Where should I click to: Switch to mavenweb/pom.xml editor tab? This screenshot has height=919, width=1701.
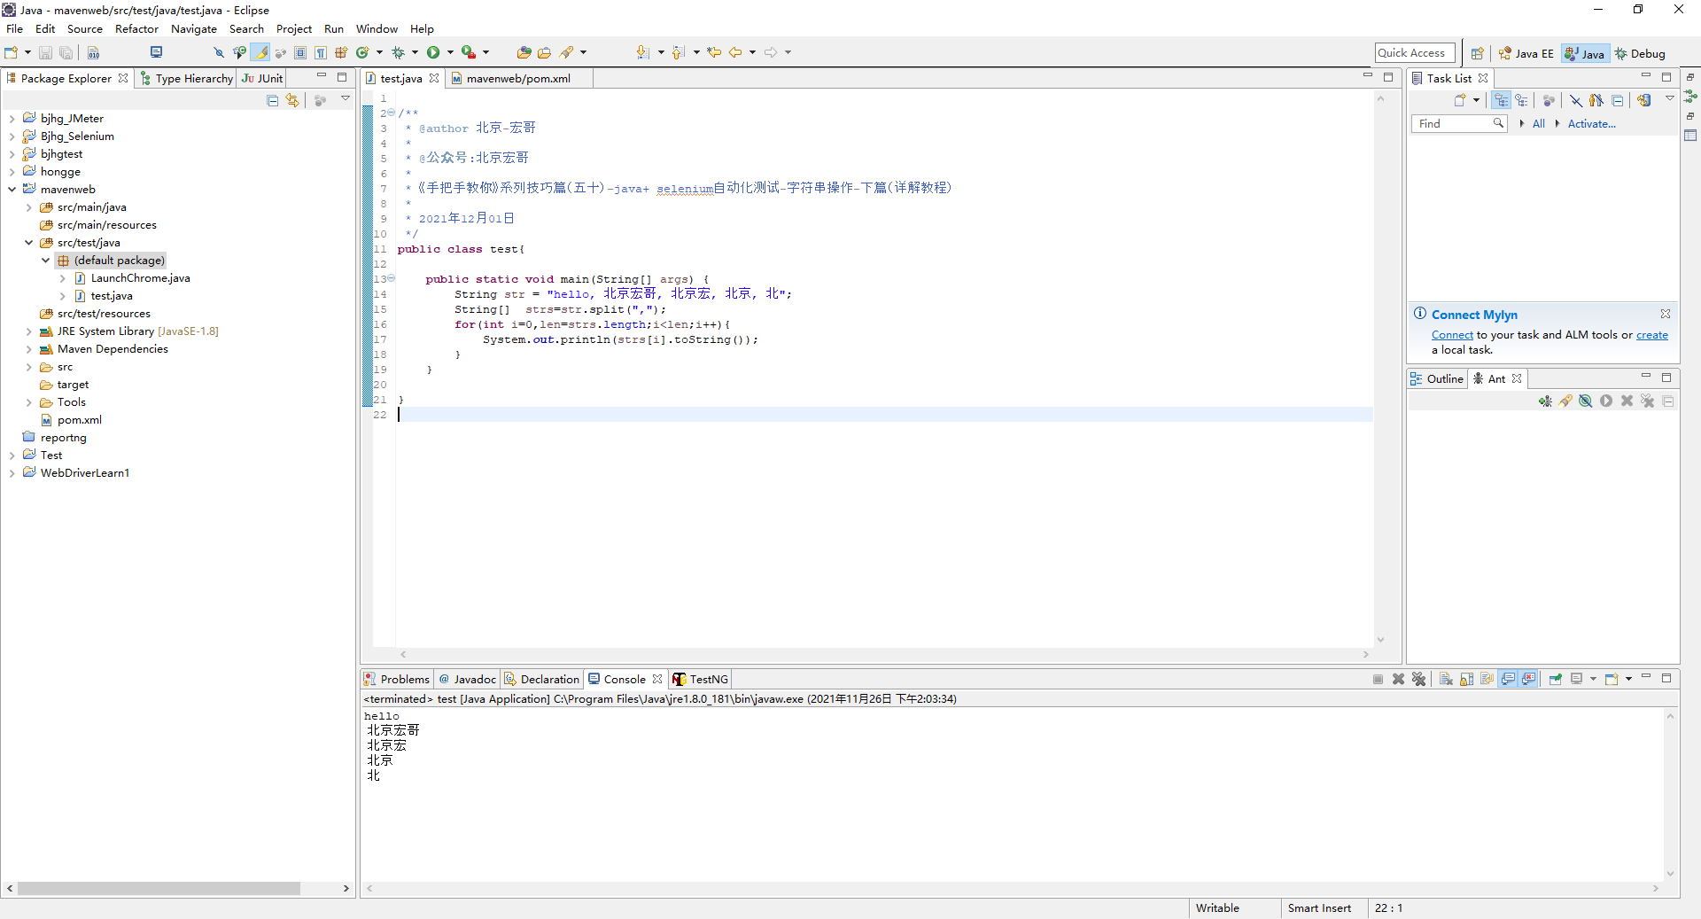tap(518, 79)
